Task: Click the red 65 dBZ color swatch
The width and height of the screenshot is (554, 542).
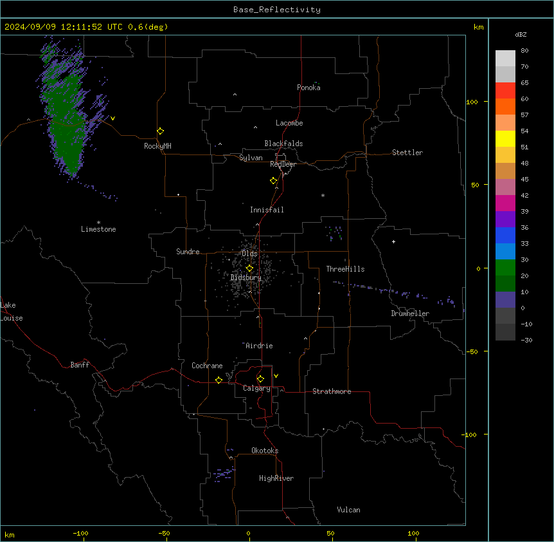Action: tap(505, 90)
